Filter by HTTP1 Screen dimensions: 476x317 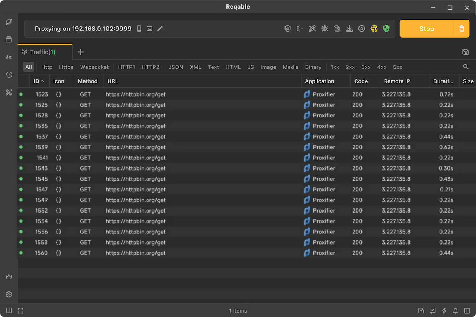[126, 67]
